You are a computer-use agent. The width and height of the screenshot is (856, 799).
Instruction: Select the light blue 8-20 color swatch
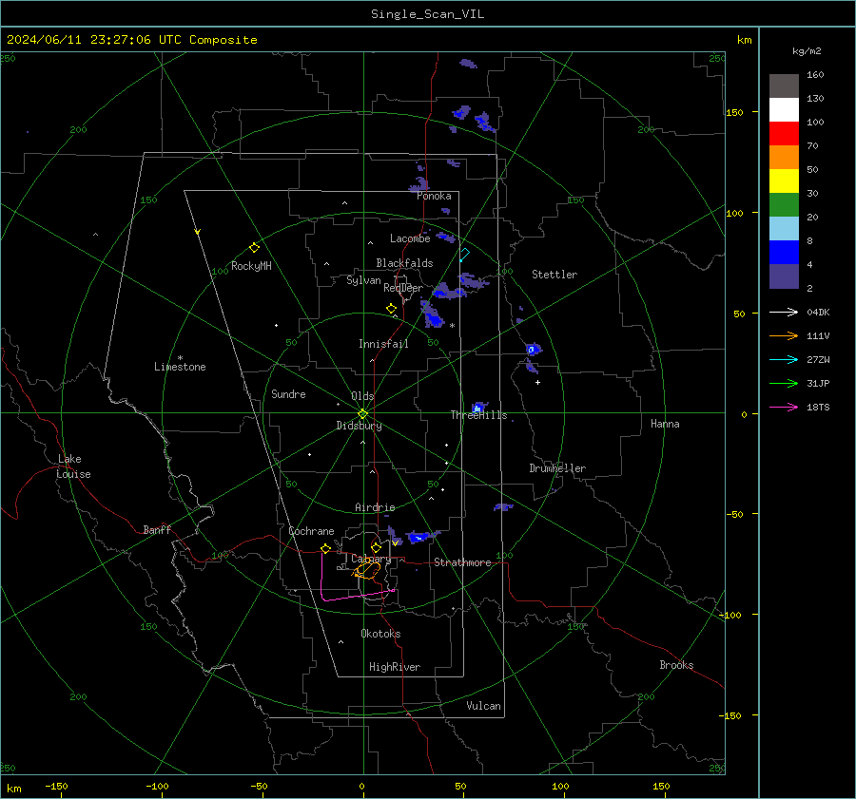(x=784, y=229)
